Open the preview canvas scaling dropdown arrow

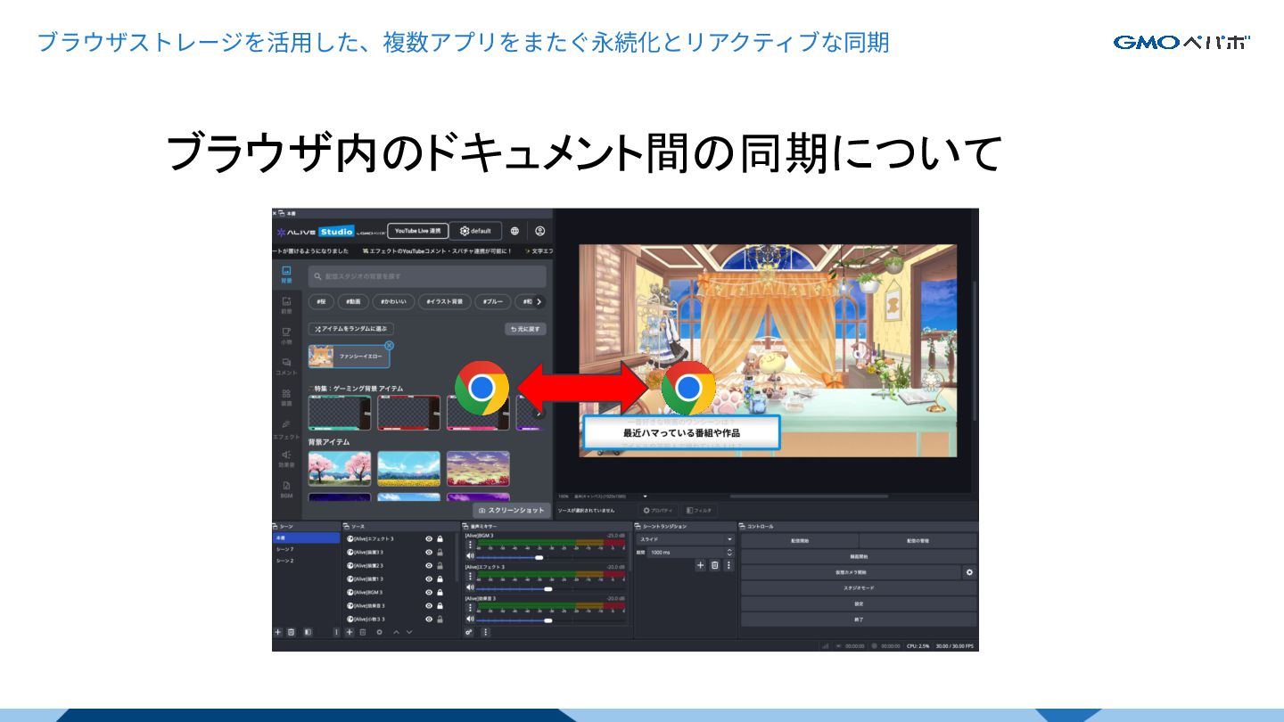coord(645,496)
